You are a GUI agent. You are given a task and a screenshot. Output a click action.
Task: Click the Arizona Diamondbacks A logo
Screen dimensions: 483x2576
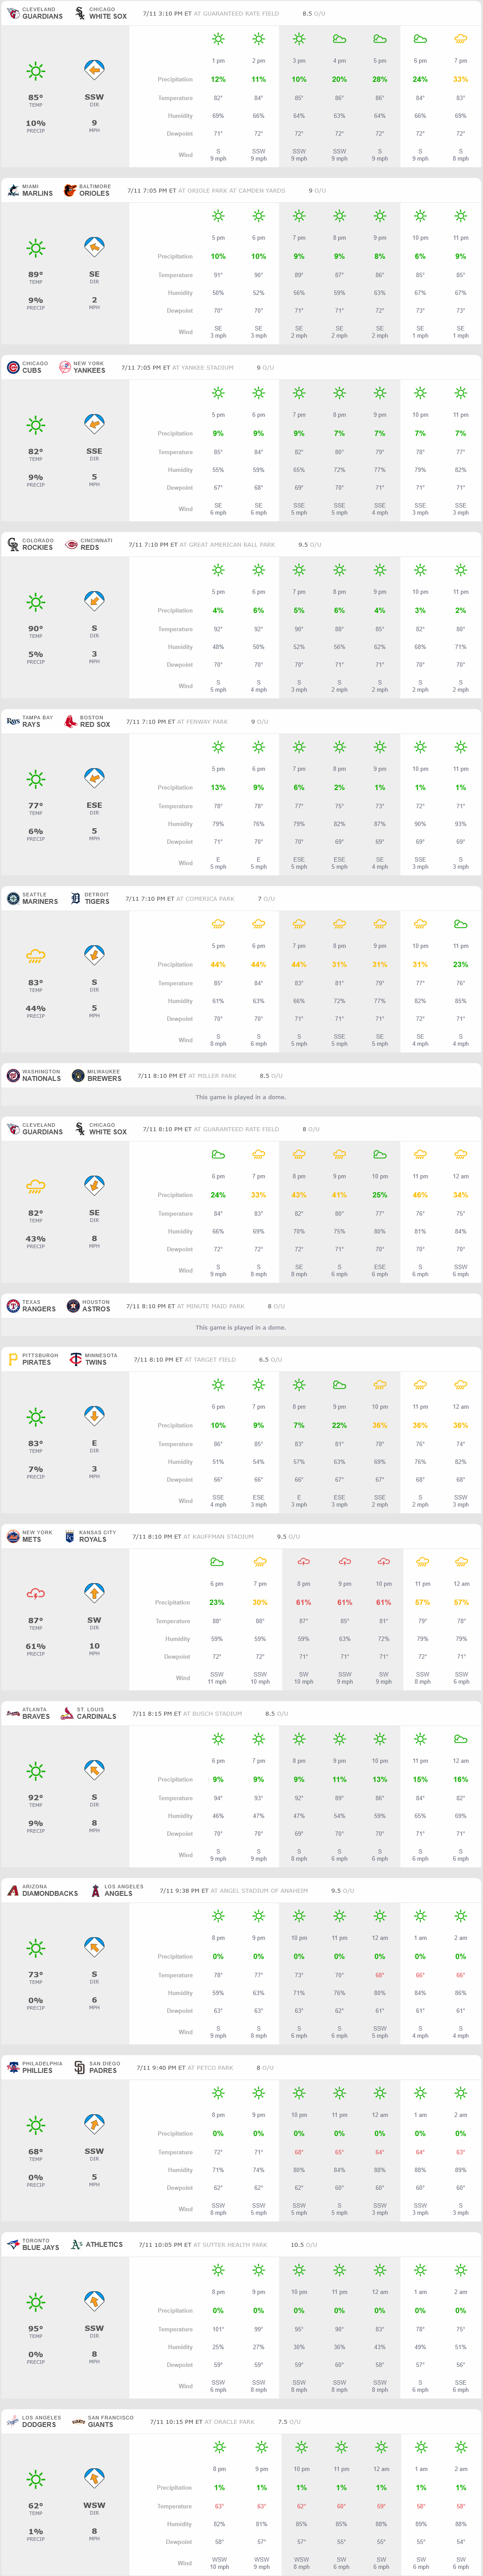point(13,1890)
